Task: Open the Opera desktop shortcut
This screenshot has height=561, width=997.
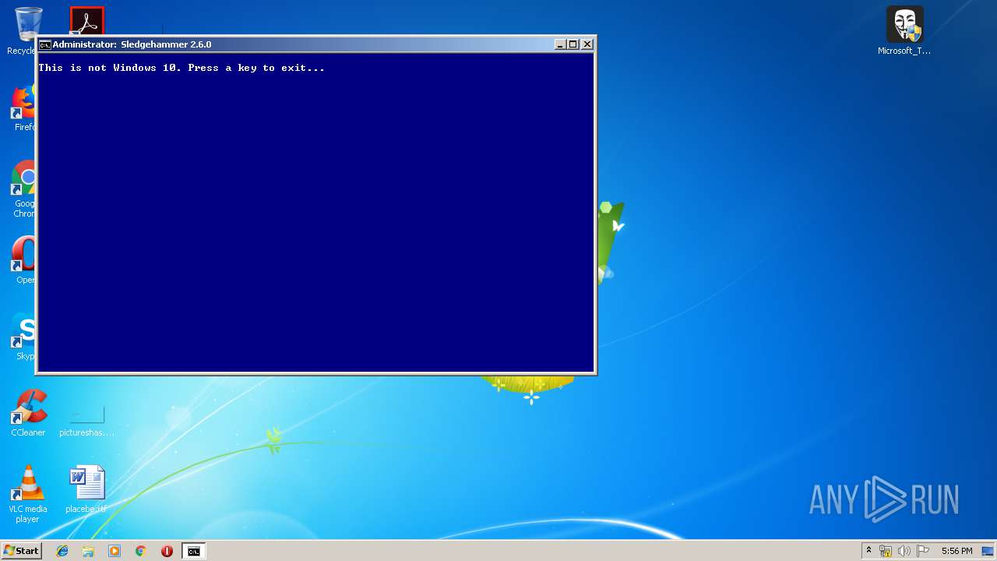Action: point(23,260)
